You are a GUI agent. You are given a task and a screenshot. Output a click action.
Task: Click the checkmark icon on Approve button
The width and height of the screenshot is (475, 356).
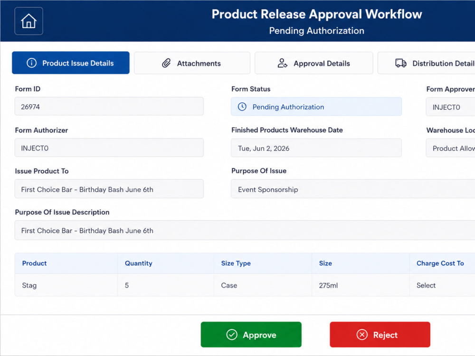[x=232, y=335]
